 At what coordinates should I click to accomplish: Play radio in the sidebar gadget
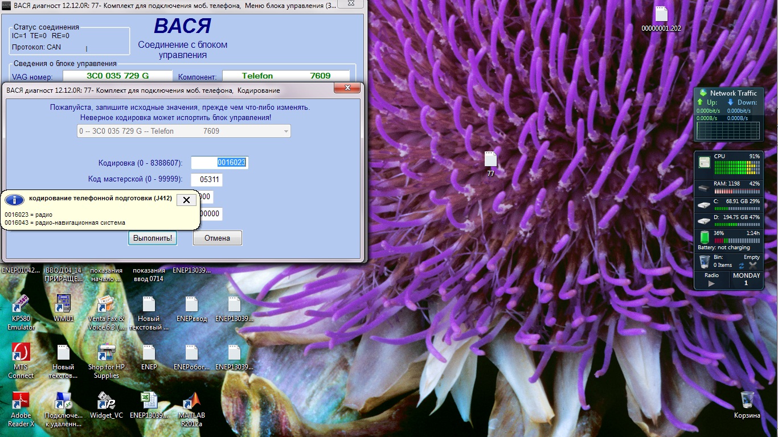point(711,283)
